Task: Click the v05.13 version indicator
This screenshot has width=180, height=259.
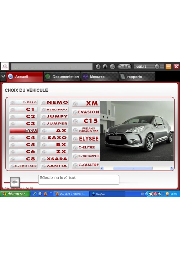Action: click(x=149, y=66)
